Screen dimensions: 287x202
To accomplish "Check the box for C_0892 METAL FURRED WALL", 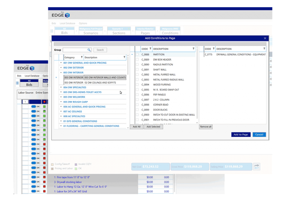I will point(137,74).
